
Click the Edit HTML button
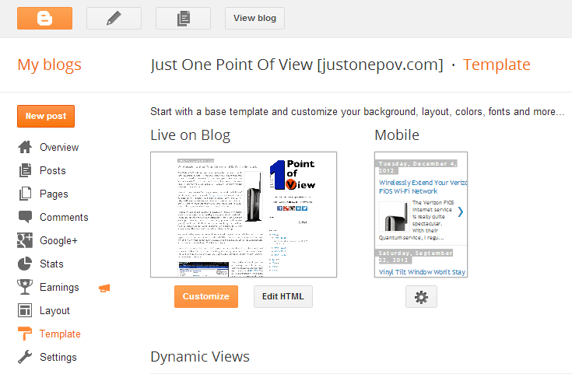tap(283, 297)
